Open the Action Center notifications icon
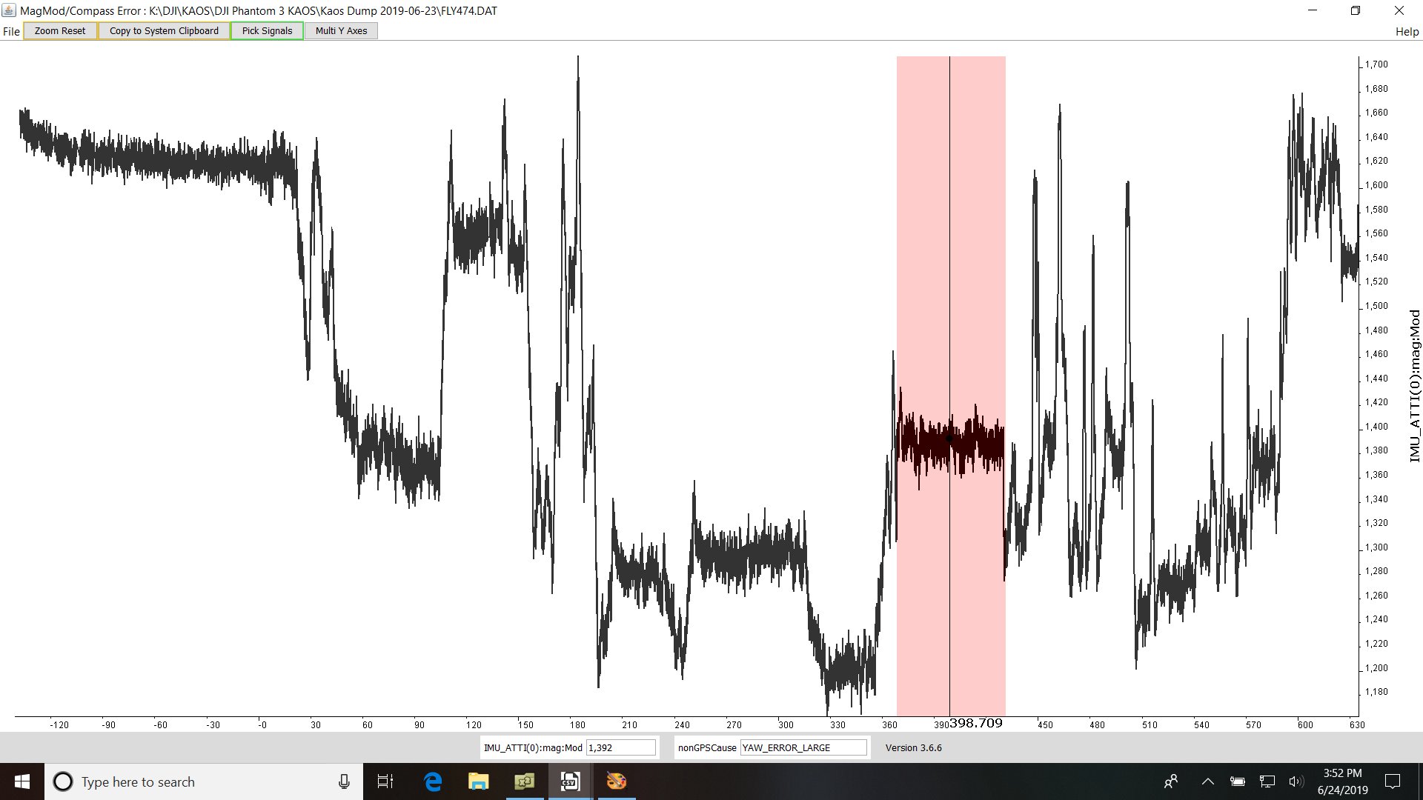This screenshot has width=1423, height=800. point(1393,781)
